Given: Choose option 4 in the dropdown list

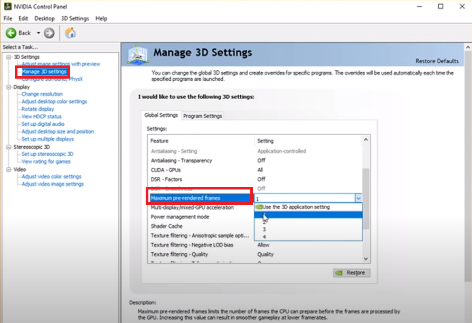Looking at the screenshot, I should pos(308,237).
